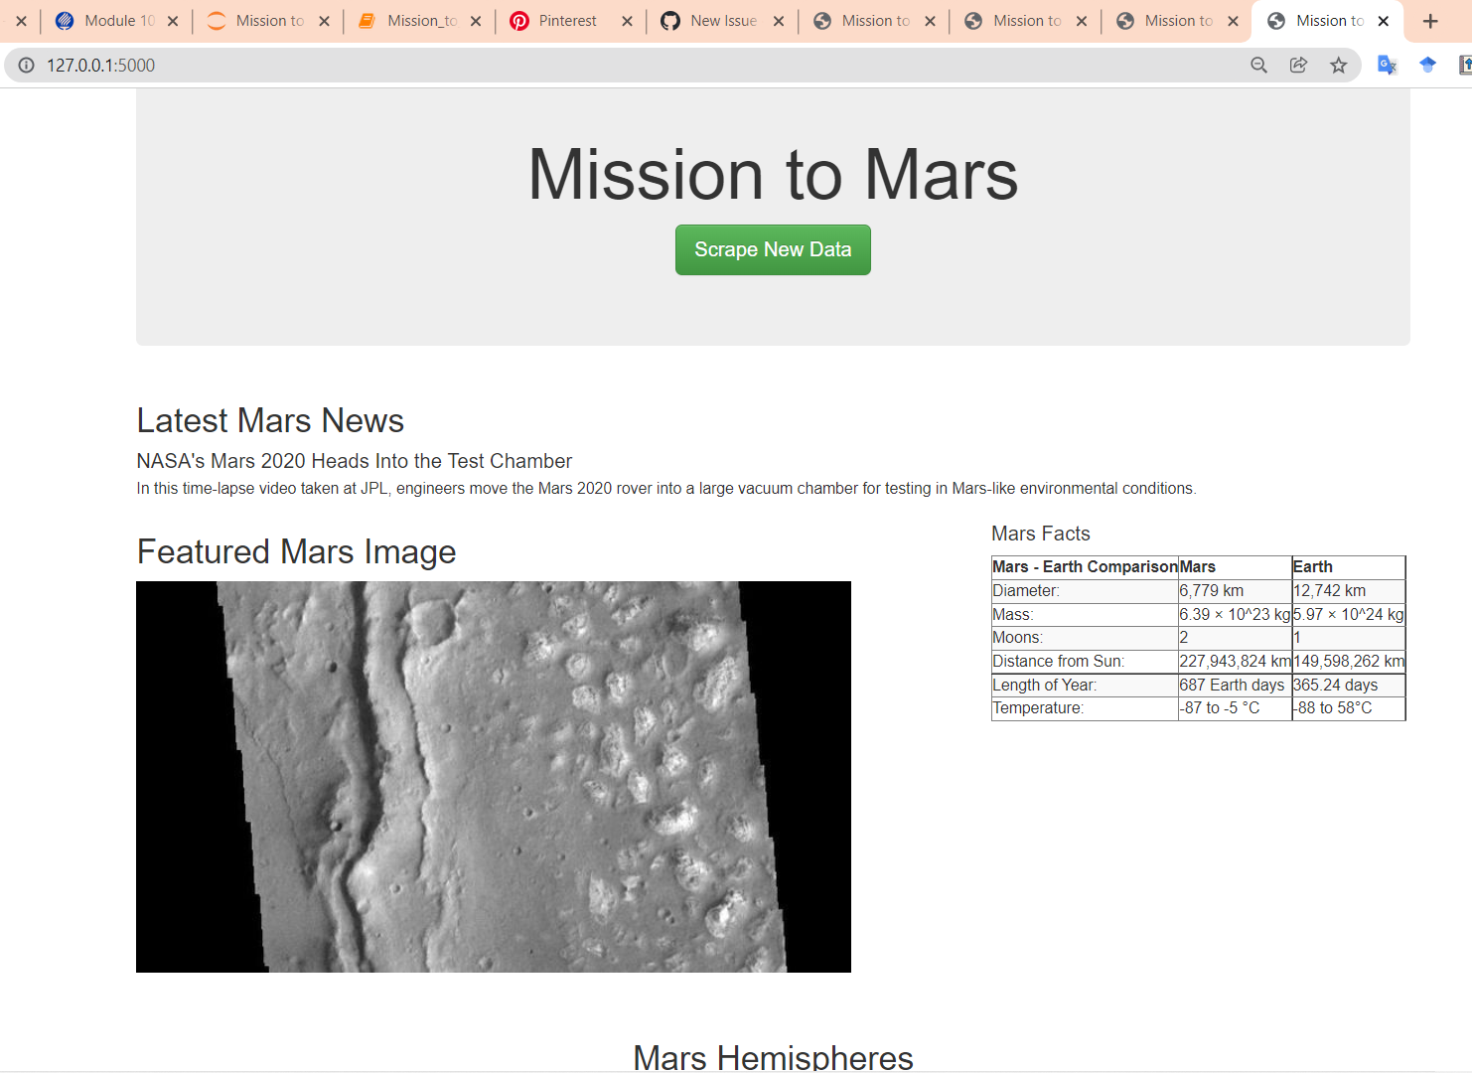Open the Pinterest tab
This screenshot has width=1472, height=1073.
(x=571, y=21)
